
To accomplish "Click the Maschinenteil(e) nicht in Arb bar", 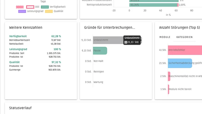I will pos(169,76).
